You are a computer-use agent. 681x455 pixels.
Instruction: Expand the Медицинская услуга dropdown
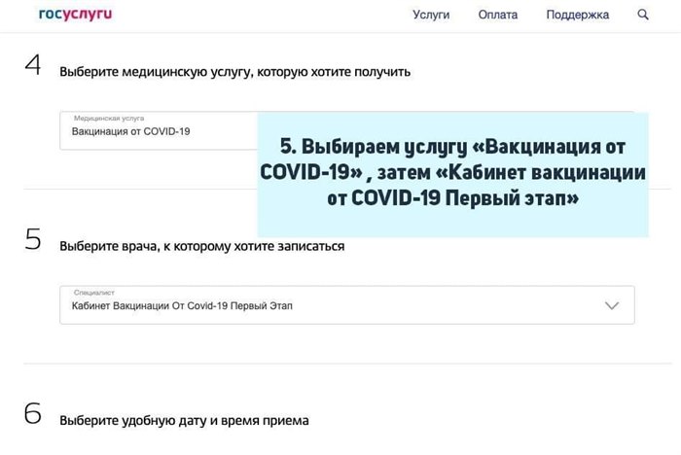(156, 130)
